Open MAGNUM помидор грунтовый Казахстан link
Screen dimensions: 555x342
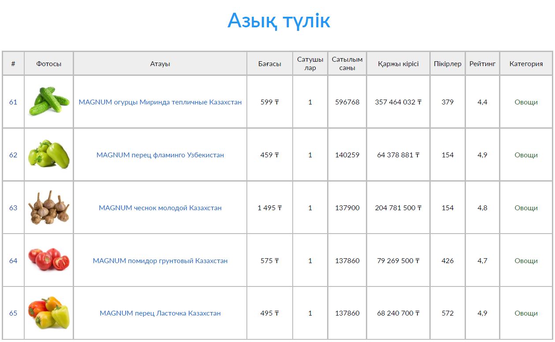[x=160, y=260]
